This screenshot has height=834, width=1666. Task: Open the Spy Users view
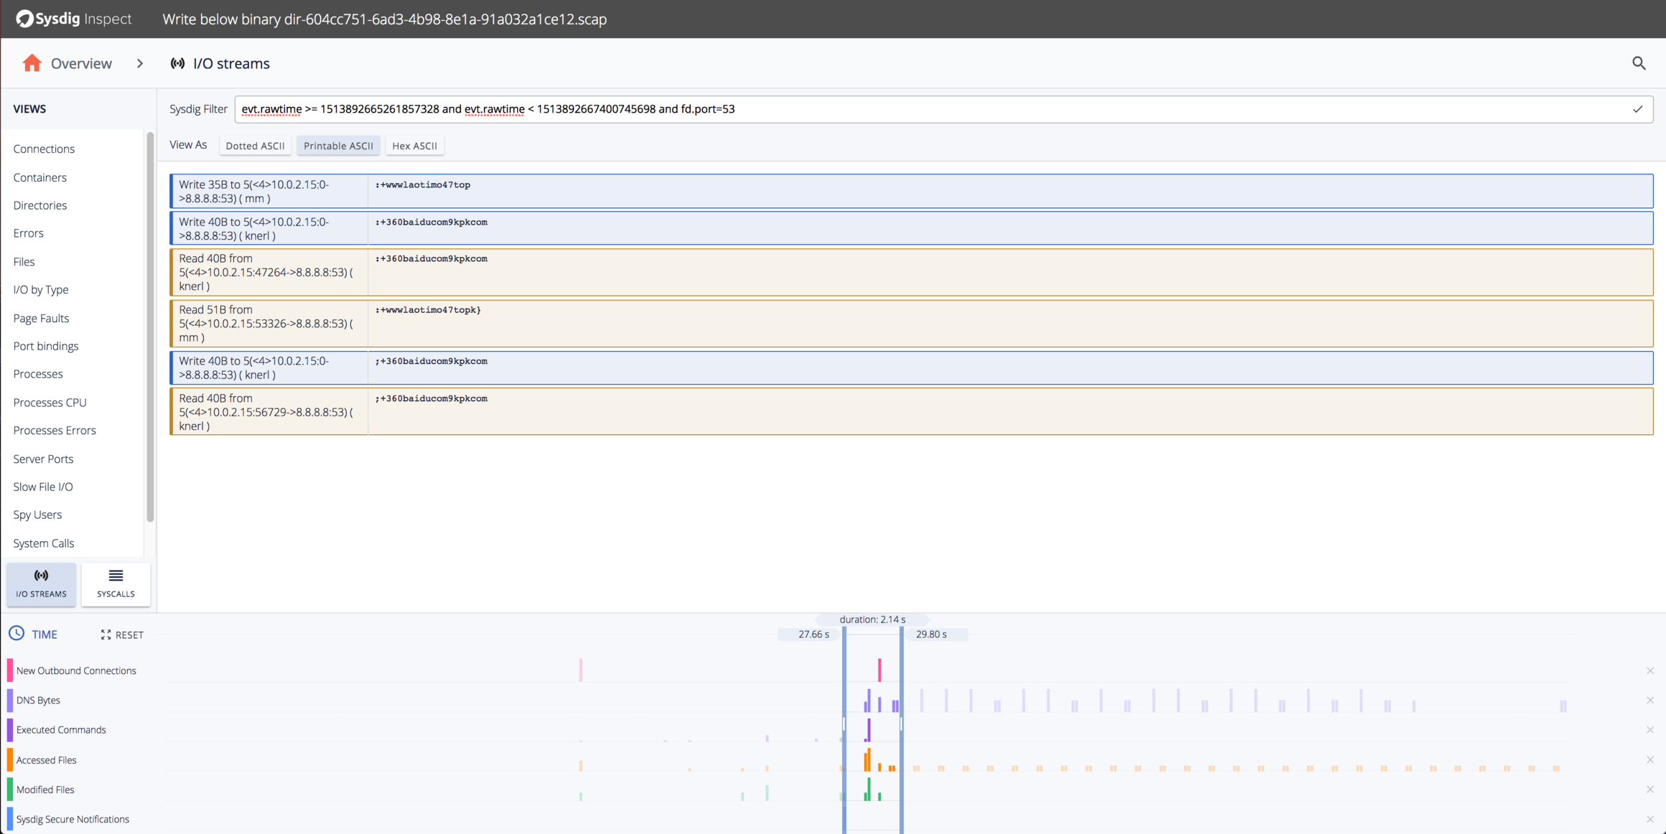click(x=37, y=515)
